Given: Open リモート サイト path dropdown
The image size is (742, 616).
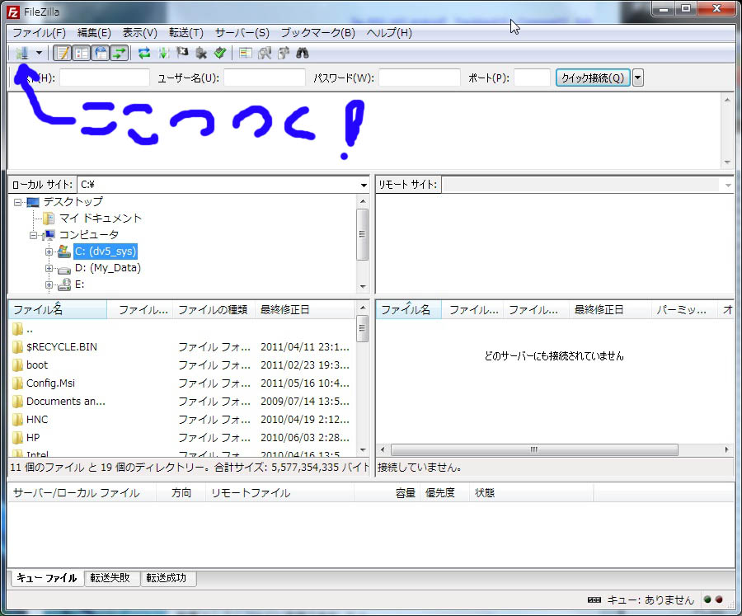Looking at the screenshot, I should click(728, 186).
